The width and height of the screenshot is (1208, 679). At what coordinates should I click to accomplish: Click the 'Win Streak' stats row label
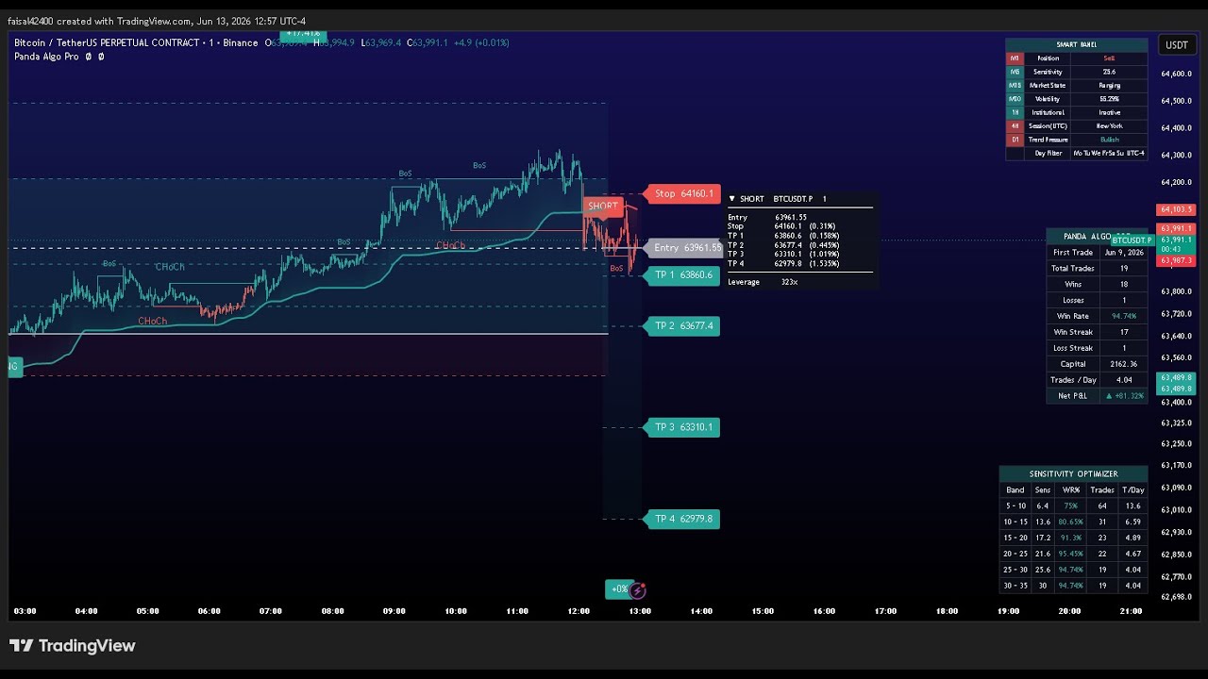pos(1073,332)
